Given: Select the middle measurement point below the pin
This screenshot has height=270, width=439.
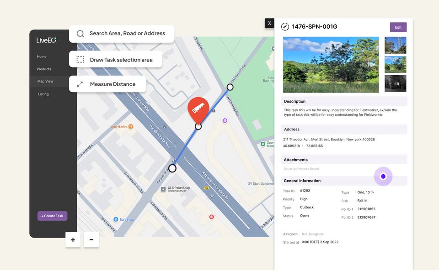Looking at the screenshot, I should (x=198, y=126).
